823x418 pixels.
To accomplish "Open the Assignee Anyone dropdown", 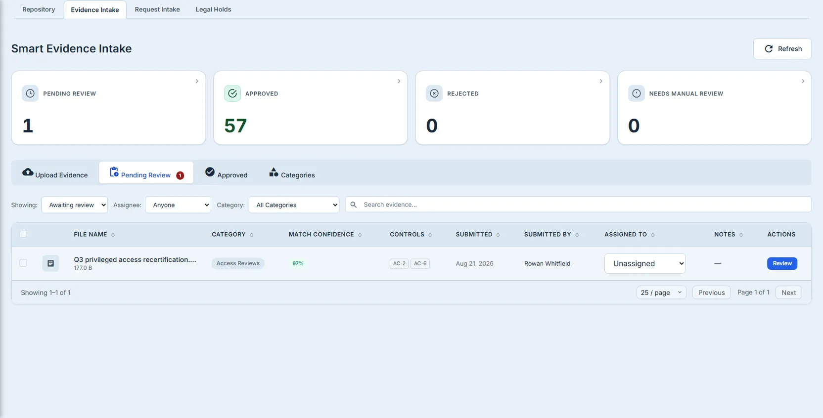I will pyautogui.click(x=178, y=205).
